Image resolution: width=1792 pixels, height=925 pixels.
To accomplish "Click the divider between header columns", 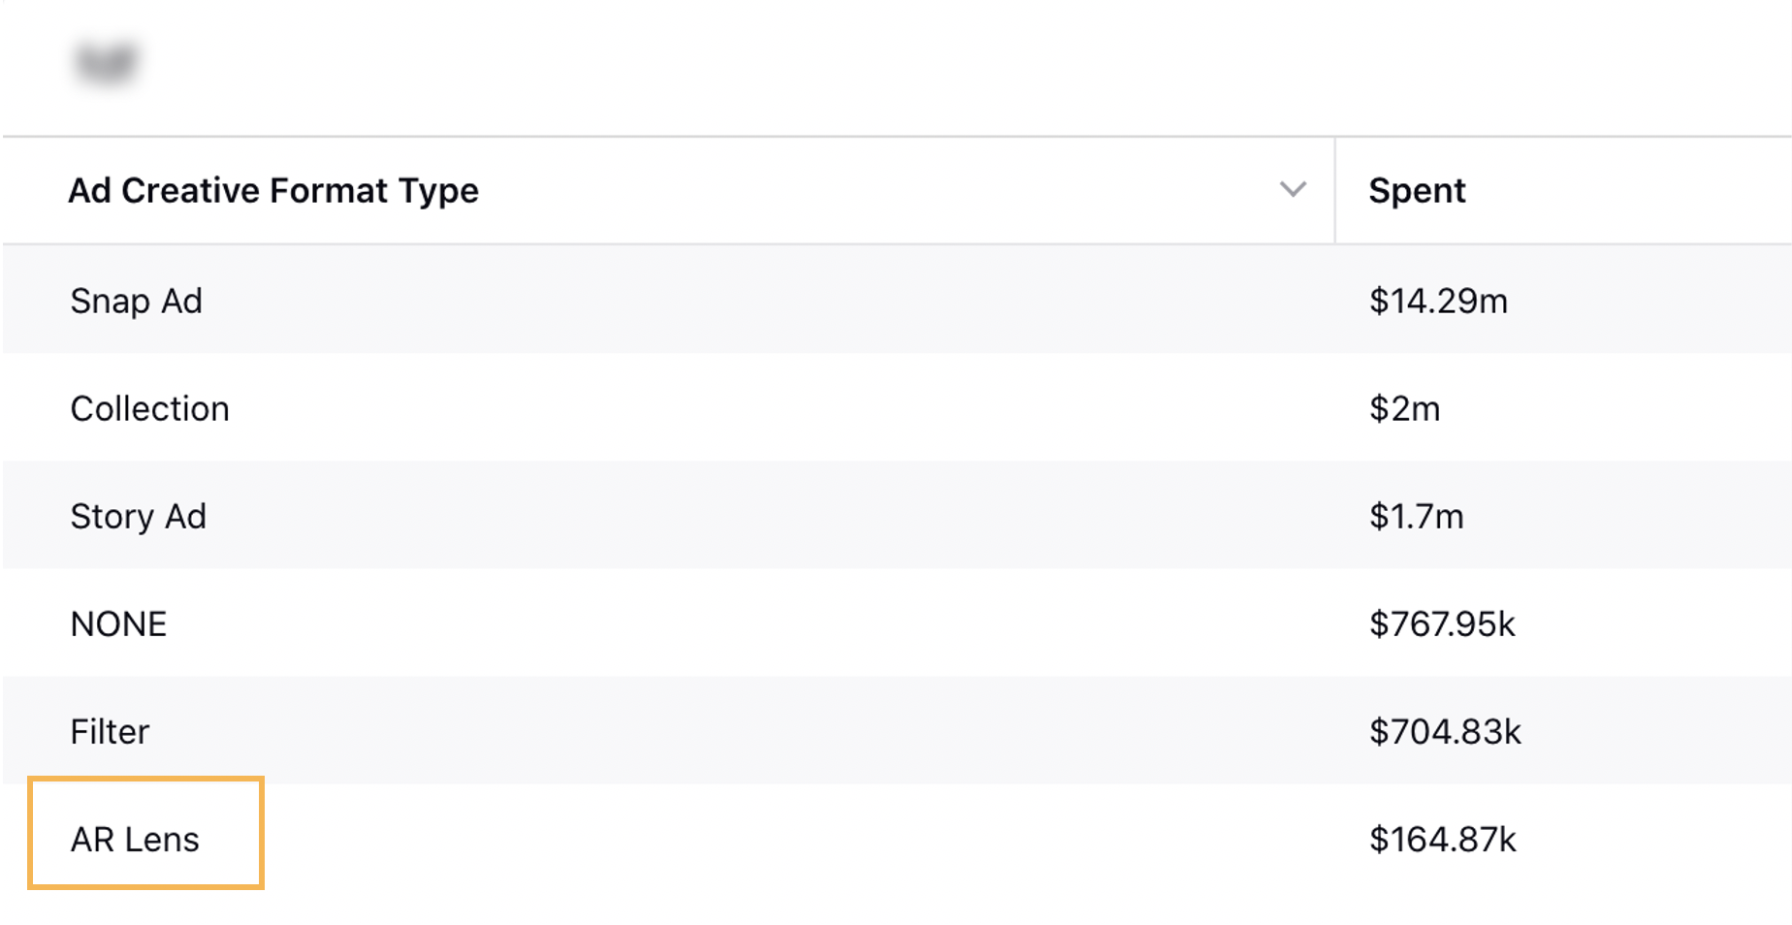I will [1335, 190].
